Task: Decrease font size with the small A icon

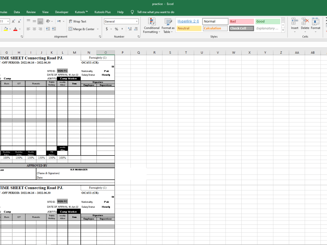Action: tap(19, 22)
